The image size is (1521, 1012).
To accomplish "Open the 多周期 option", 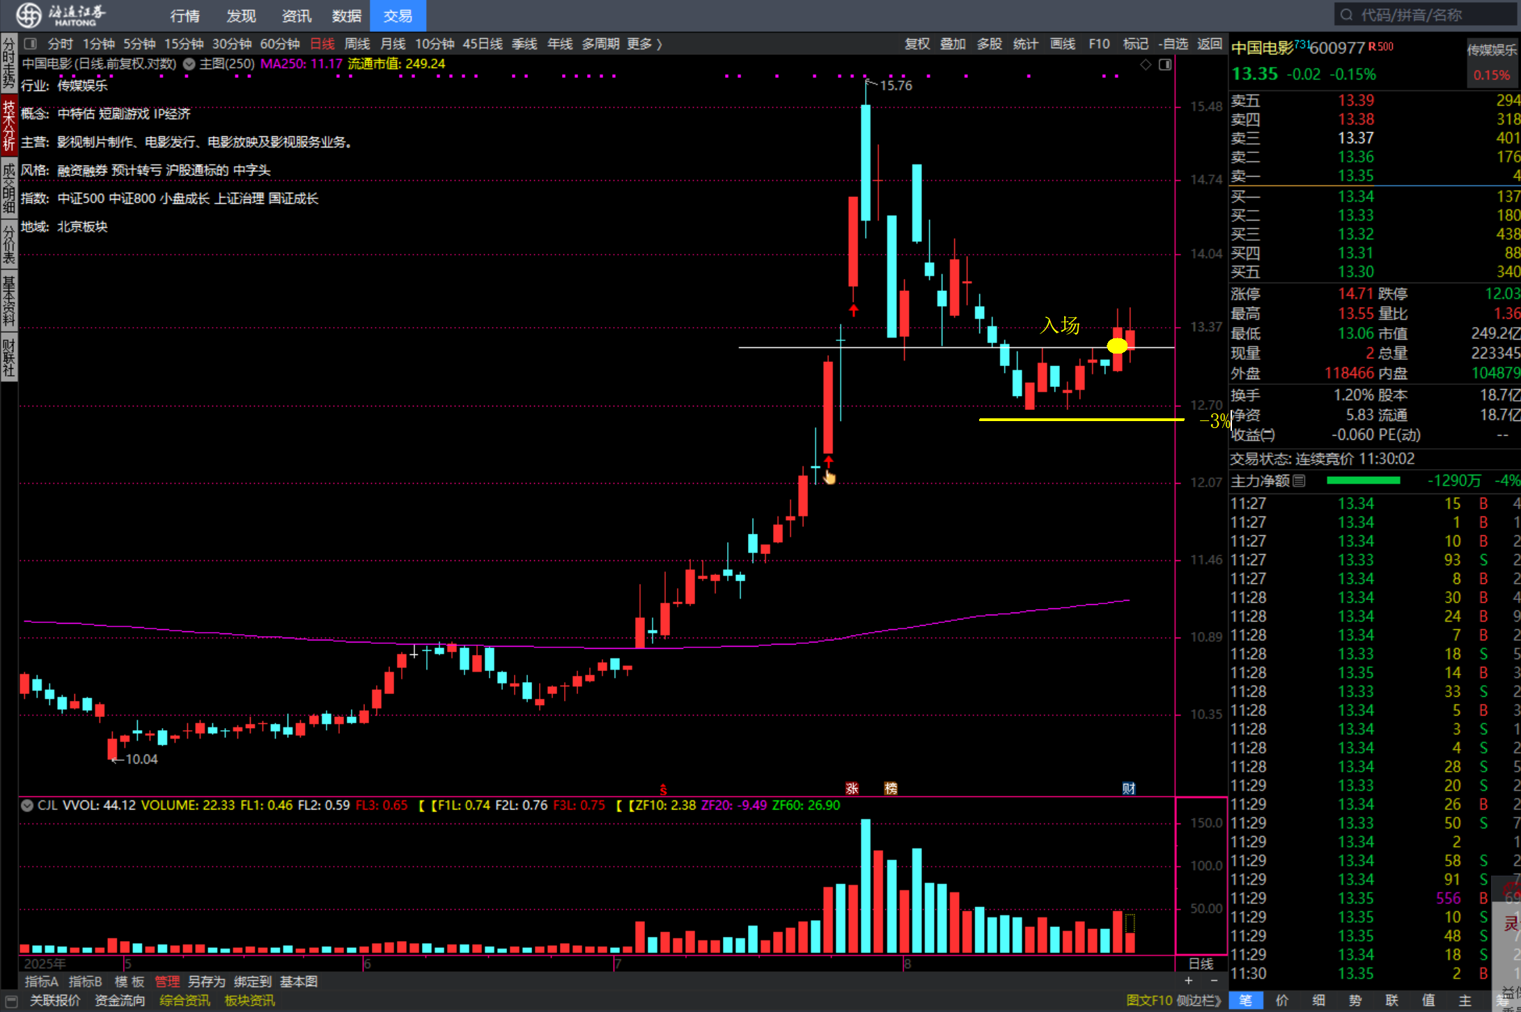I will [600, 44].
